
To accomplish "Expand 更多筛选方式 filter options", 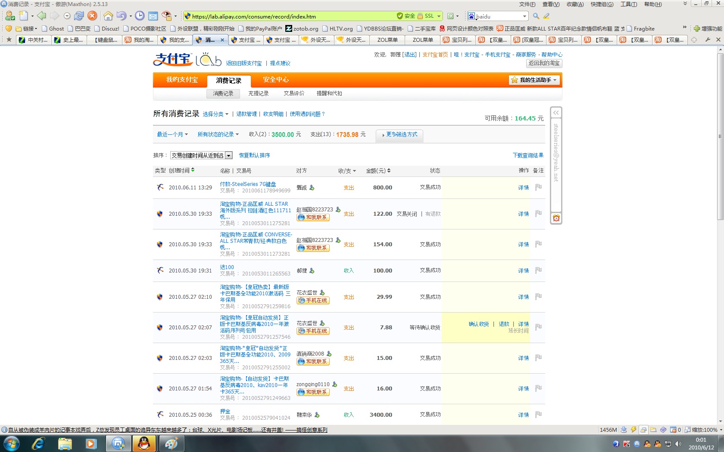I will 399,135.
